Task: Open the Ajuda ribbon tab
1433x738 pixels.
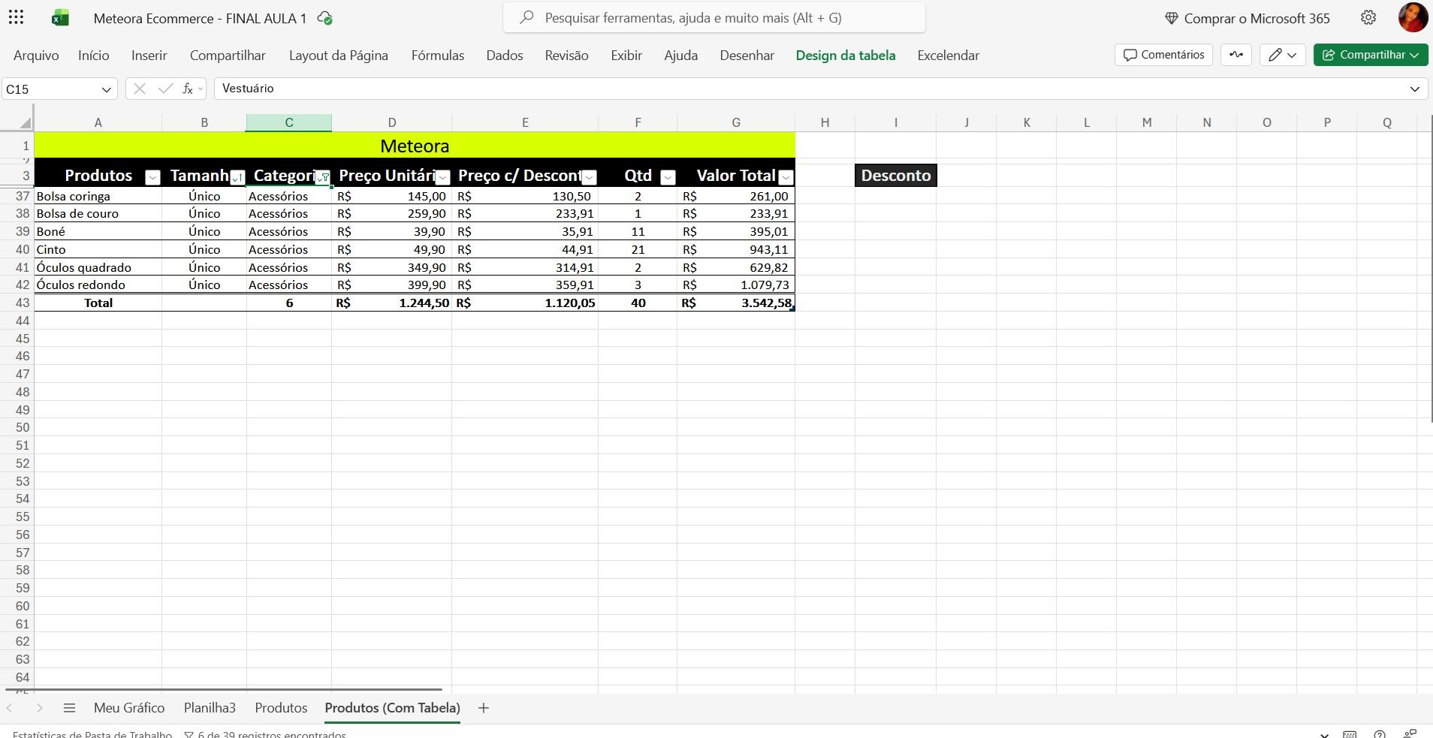Action: click(x=681, y=56)
